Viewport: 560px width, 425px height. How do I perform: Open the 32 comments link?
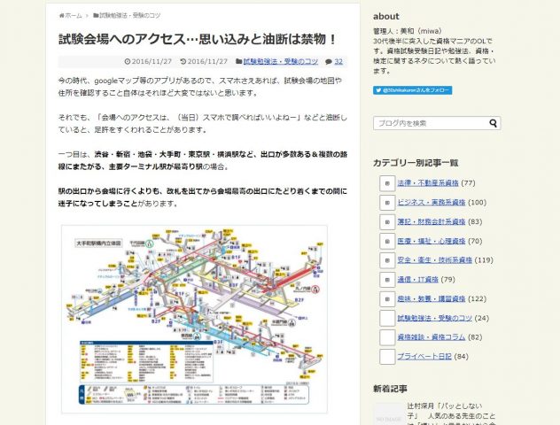click(x=338, y=61)
